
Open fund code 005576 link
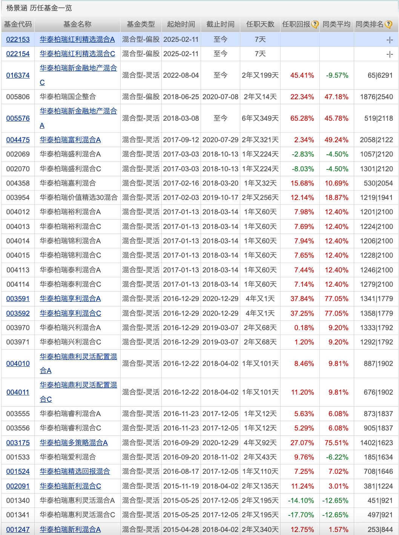point(18,118)
